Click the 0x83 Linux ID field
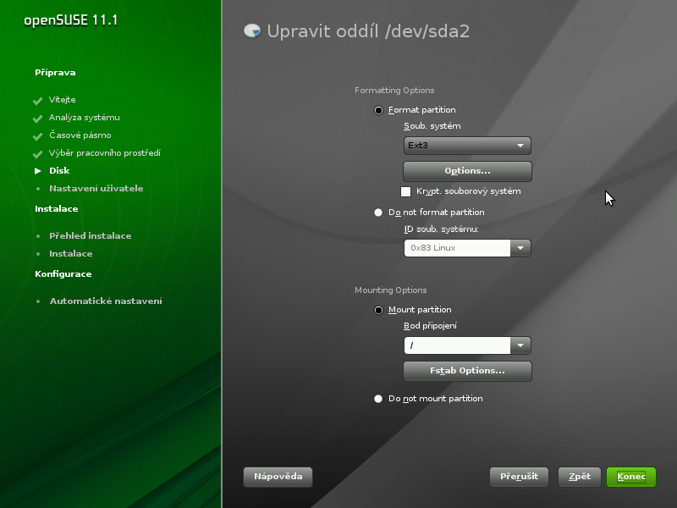 point(457,248)
